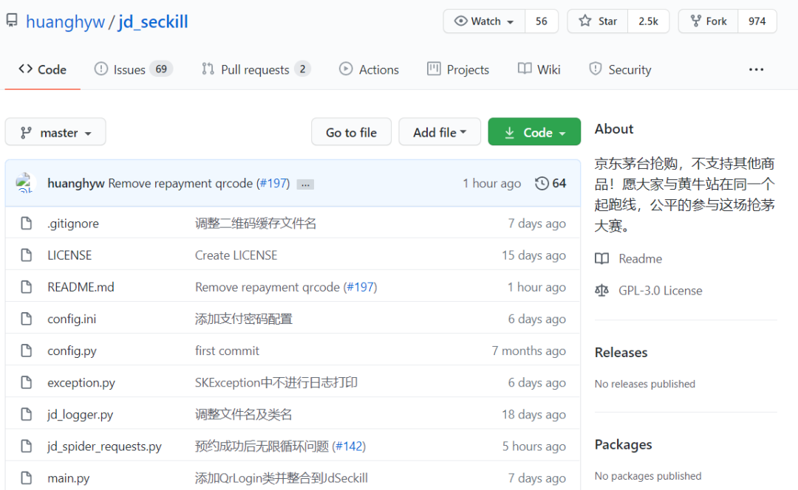Click the commit history clock icon

pyautogui.click(x=542, y=183)
